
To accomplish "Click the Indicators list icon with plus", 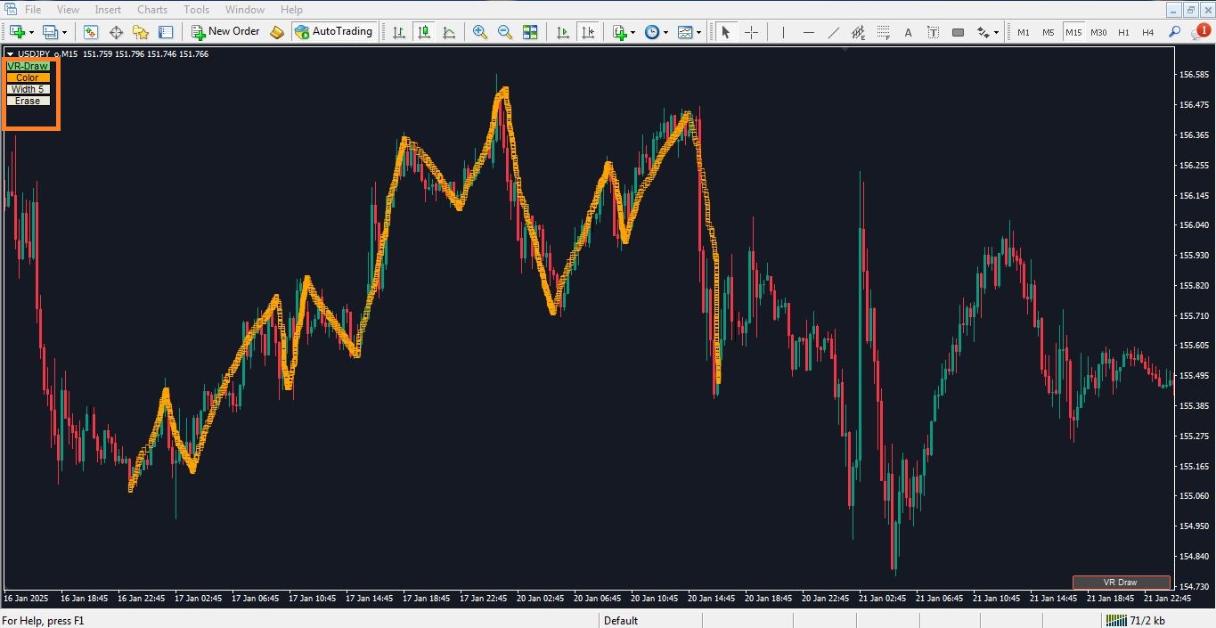I will tap(620, 32).
